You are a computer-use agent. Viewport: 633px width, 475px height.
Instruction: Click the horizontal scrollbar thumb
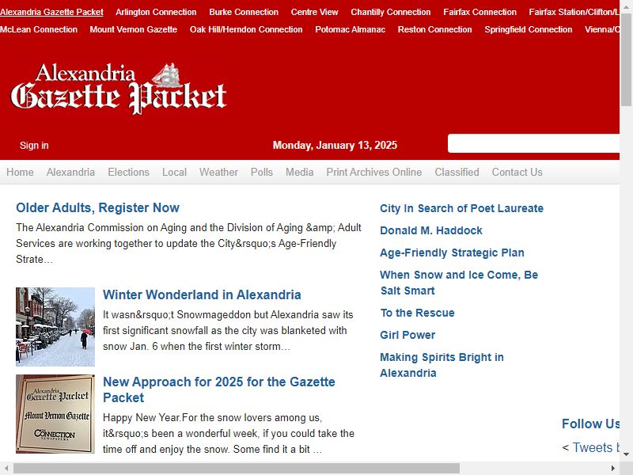[237, 468]
